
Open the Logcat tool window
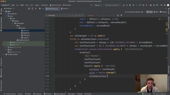point(71,94)
